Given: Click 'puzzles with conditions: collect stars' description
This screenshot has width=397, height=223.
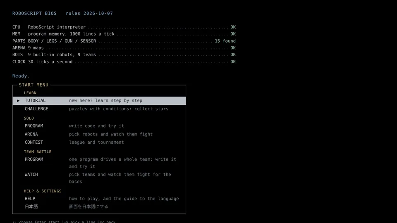Looking at the screenshot, I should click(119, 109).
